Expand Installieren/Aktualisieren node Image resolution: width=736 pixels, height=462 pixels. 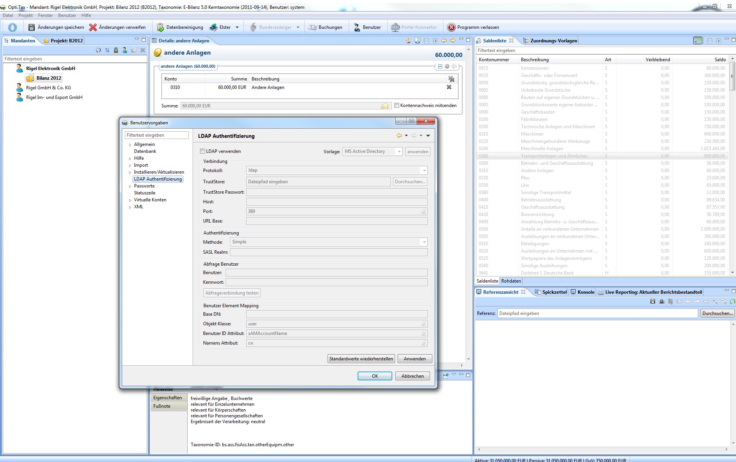130,172
